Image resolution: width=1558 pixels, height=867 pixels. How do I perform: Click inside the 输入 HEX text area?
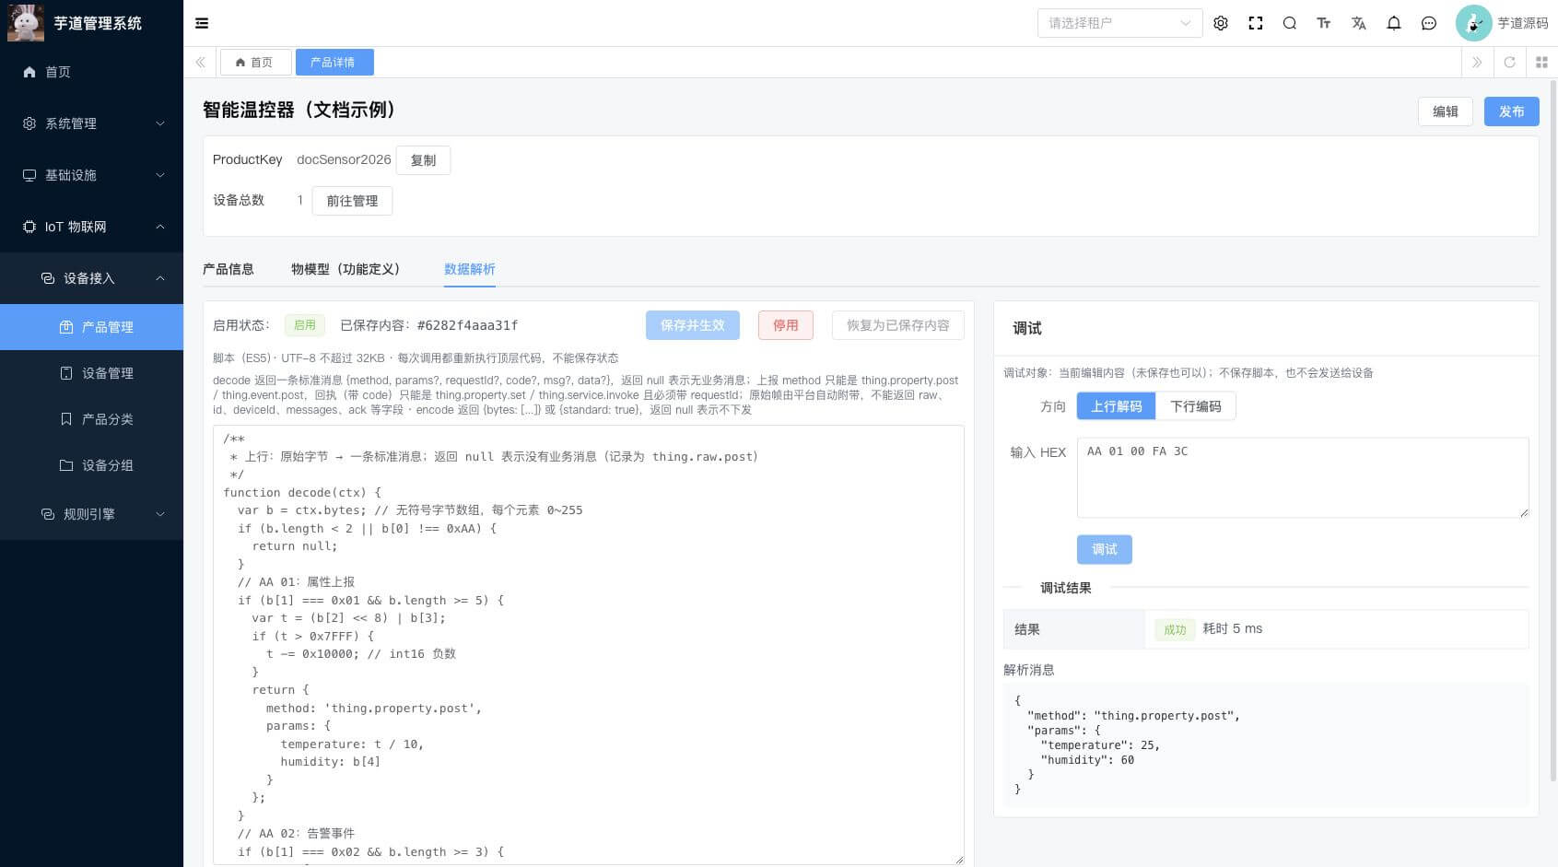(1303, 477)
